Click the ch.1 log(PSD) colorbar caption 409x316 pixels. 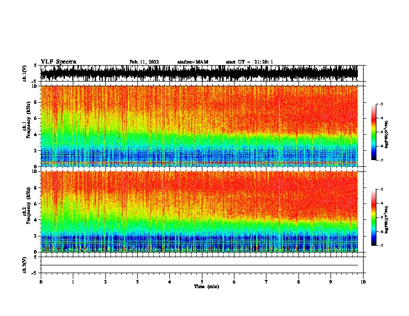(386, 134)
